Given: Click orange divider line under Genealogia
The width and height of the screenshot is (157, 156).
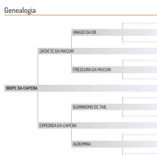Looking at the screenshot, I should pos(81,15).
